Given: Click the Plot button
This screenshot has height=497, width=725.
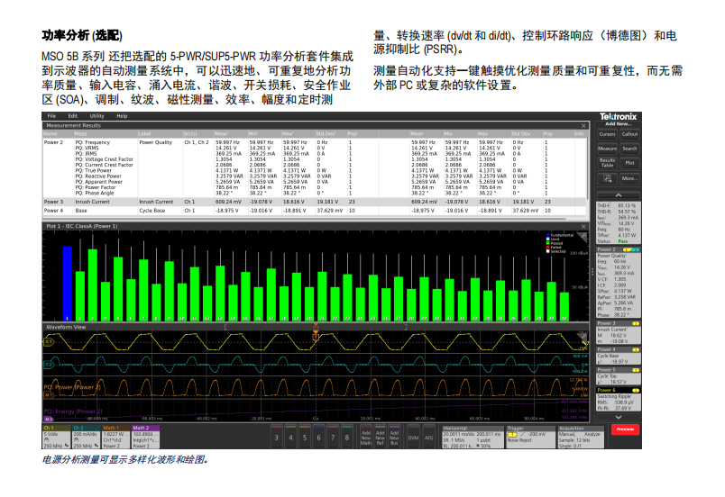Looking at the screenshot, I should [629, 163].
